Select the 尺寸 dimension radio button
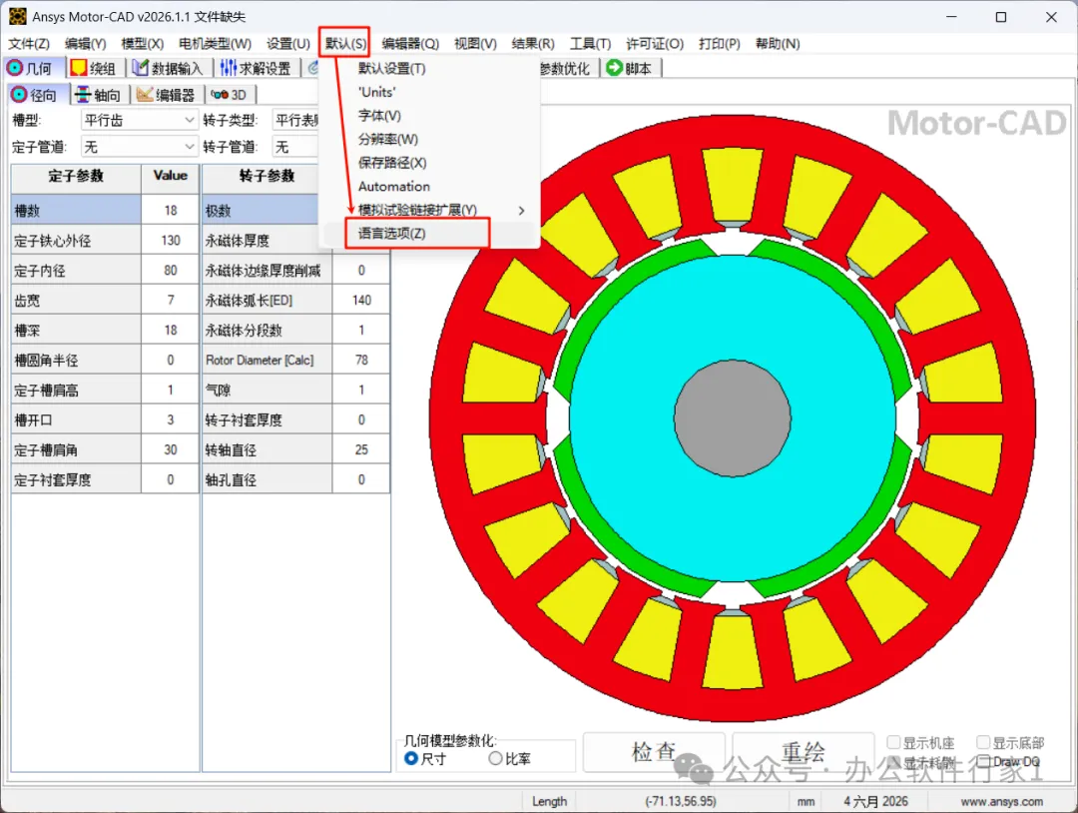This screenshot has width=1078, height=813. (x=411, y=758)
